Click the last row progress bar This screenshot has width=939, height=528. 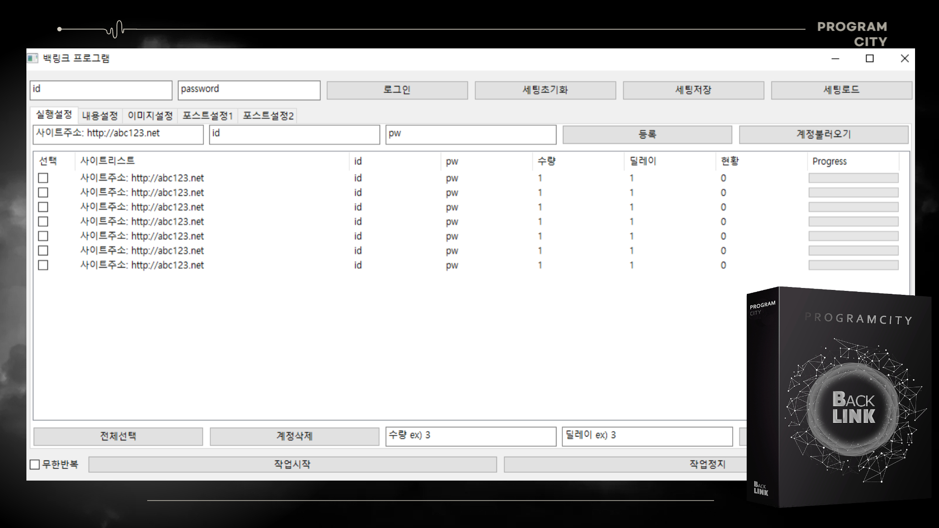click(x=853, y=265)
